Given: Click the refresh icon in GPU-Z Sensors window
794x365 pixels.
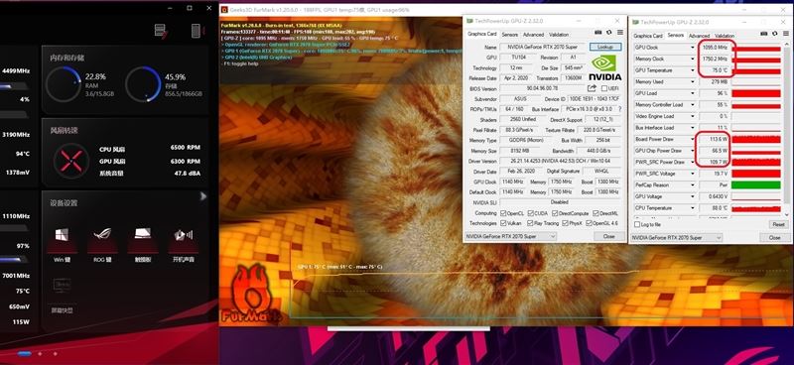Looking at the screenshot, I should coord(775,34).
